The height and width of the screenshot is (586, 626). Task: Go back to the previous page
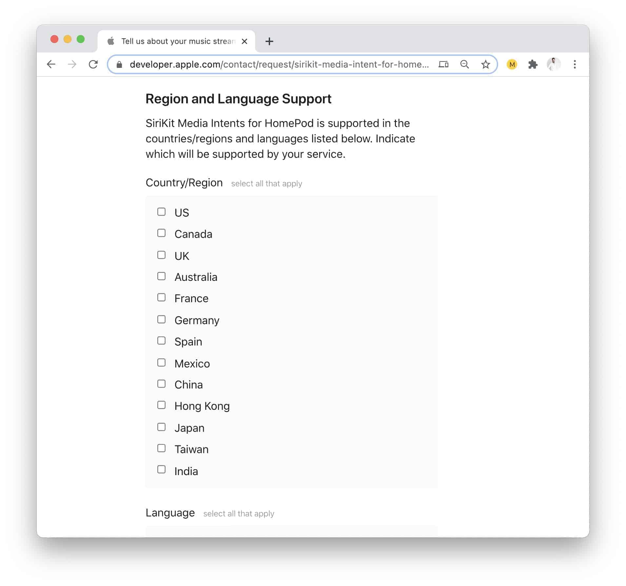tap(51, 64)
